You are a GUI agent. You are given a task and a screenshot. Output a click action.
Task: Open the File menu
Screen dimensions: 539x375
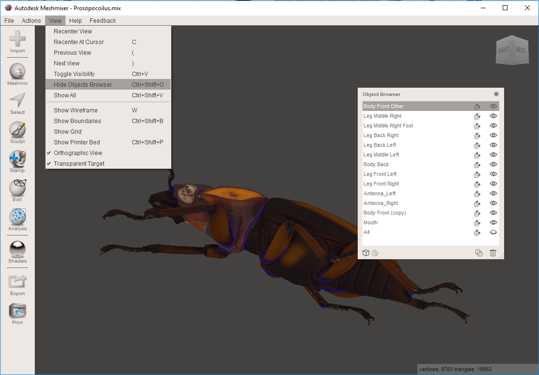[x=9, y=21]
